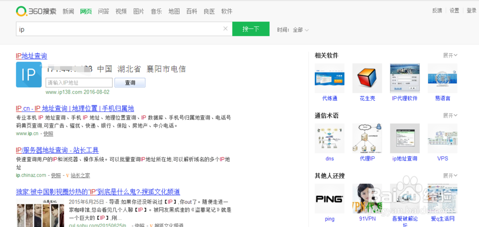Expand the 相关软件 section

[x=450, y=55]
